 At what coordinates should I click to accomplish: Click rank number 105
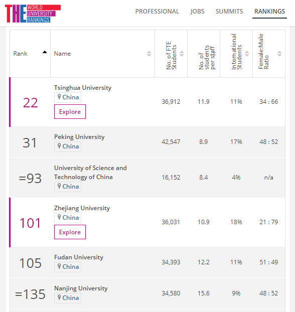click(x=30, y=263)
